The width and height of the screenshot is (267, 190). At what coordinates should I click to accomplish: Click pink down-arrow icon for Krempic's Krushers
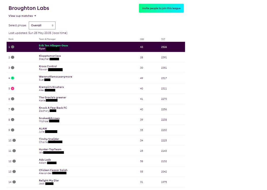pos(13,88)
